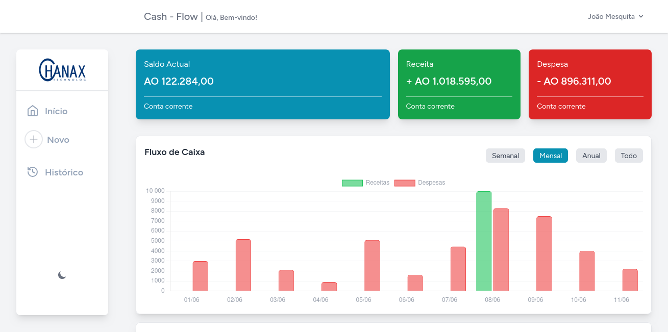Viewport: 668px width, 332px height.
Task: Toggle Despesas red legend swatch
Action: [405, 183]
